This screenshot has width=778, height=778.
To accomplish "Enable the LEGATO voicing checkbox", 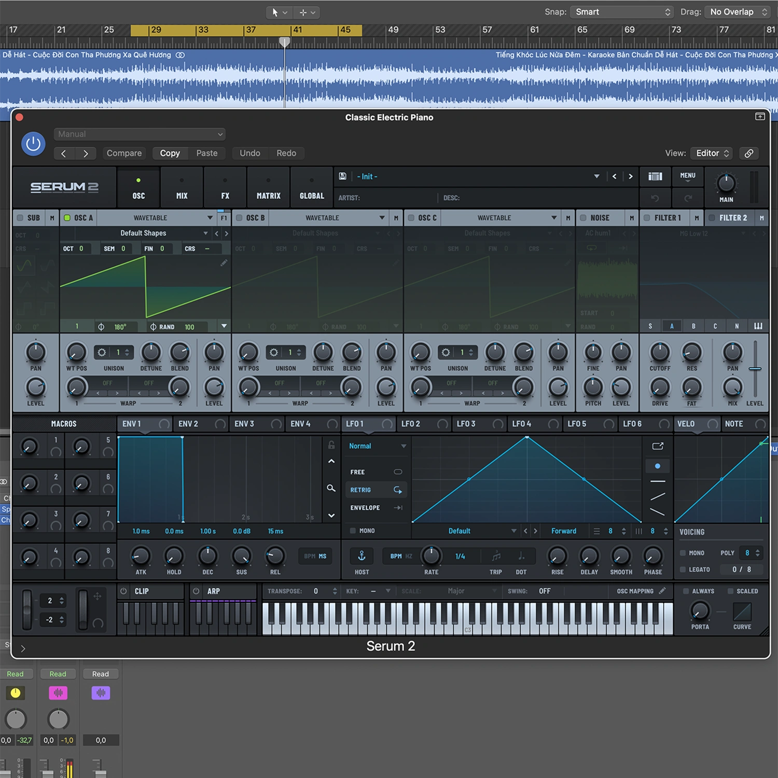I will pos(683,569).
